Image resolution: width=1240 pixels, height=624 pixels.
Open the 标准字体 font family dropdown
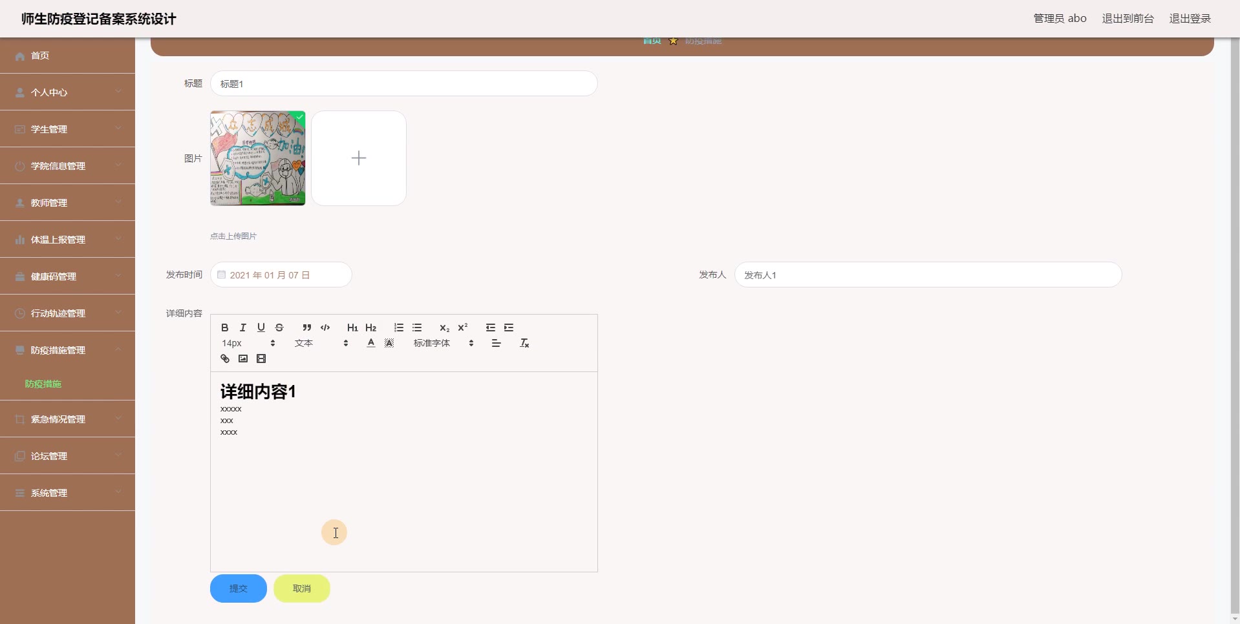click(444, 343)
